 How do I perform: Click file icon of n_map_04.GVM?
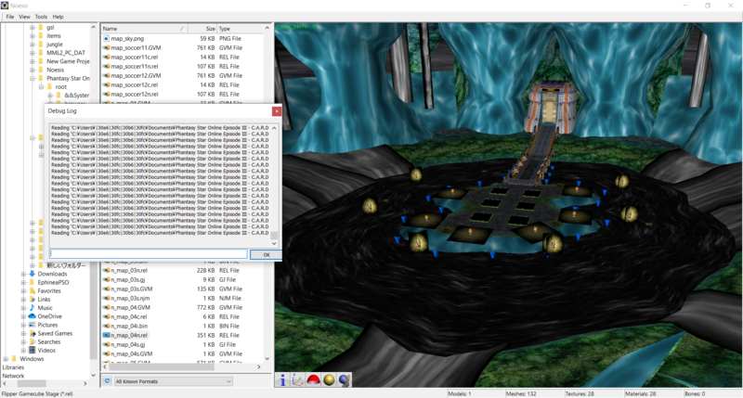click(x=107, y=307)
